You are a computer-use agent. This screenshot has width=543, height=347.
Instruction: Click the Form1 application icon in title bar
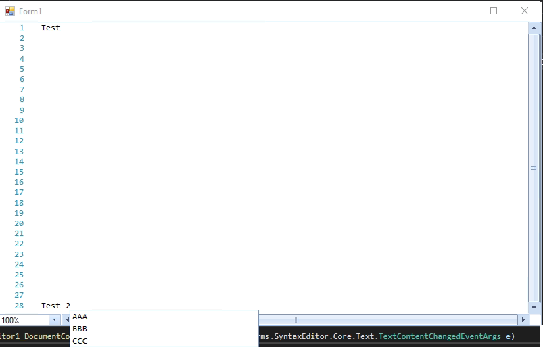point(10,11)
